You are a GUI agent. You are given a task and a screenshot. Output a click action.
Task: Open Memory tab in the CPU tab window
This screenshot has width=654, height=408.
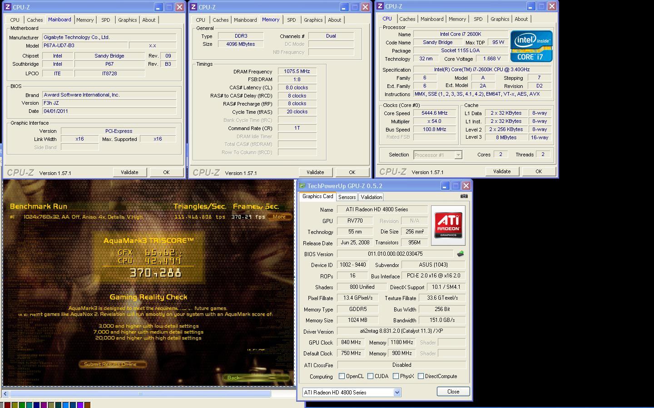pos(457,19)
